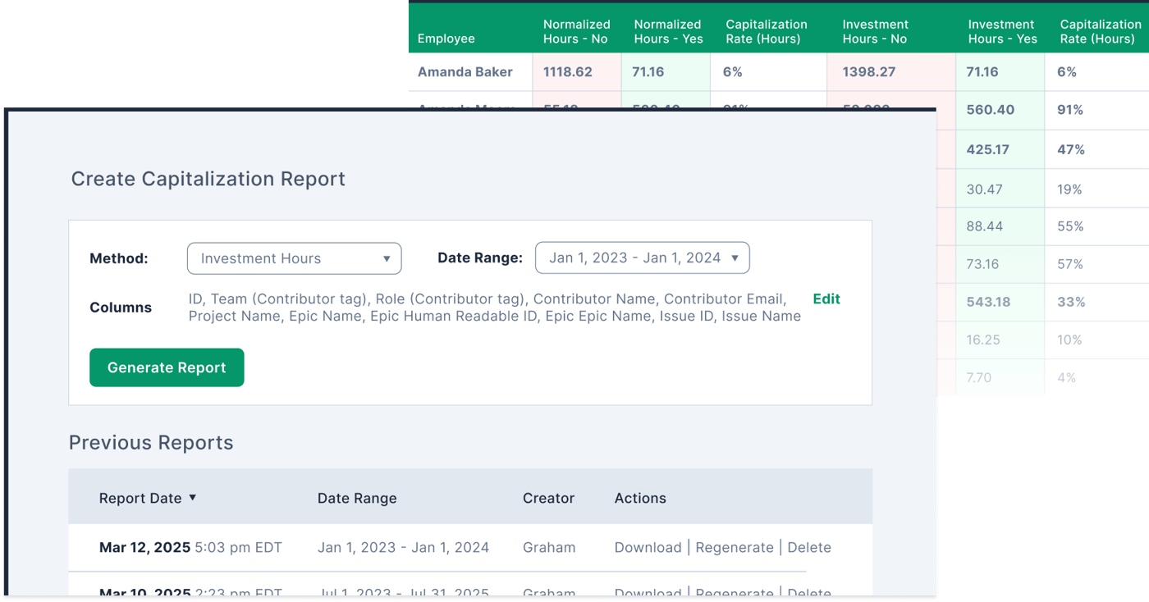Screen dimensions: 1149x602
Task: Click the Investment Hours - No header
Action: (x=875, y=31)
